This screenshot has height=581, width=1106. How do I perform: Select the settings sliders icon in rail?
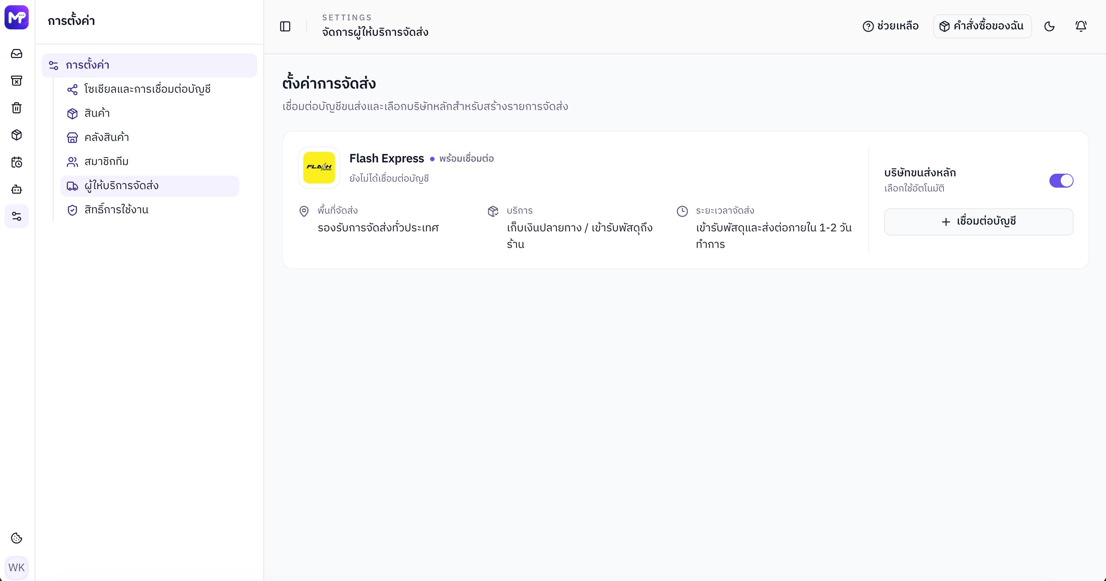tap(16, 216)
